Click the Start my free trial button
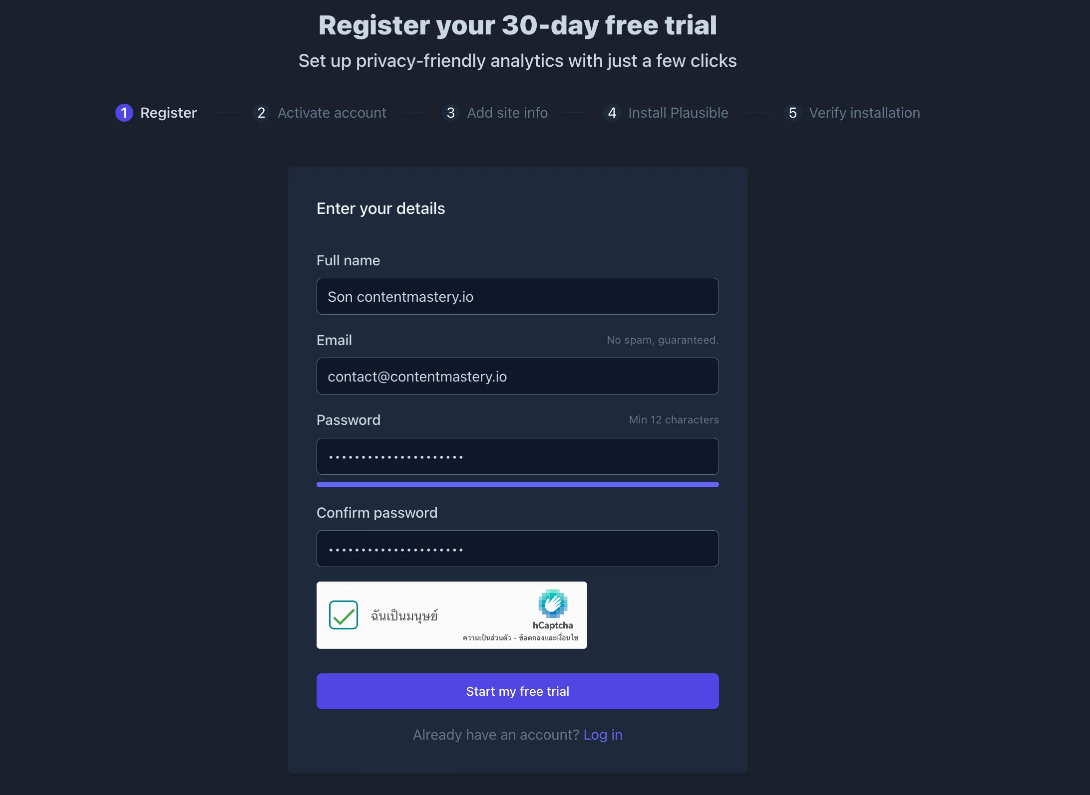Viewport: 1090px width, 795px height. [518, 691]
